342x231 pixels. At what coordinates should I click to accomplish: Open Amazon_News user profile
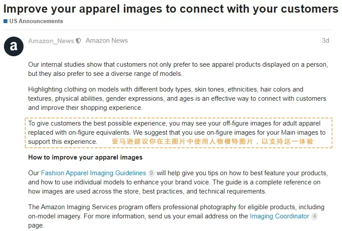pos(51,41)
